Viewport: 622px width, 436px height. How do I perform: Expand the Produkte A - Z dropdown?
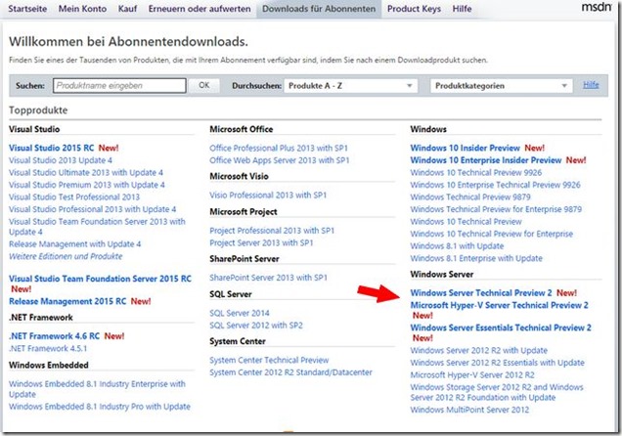350,86
